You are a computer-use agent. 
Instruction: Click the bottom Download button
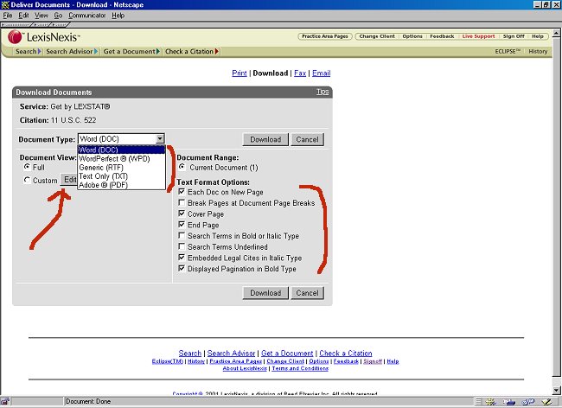click(x=265, y=293)
